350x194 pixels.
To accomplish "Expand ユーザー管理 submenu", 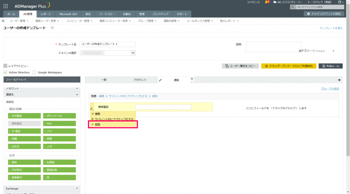I will point(19,21).
